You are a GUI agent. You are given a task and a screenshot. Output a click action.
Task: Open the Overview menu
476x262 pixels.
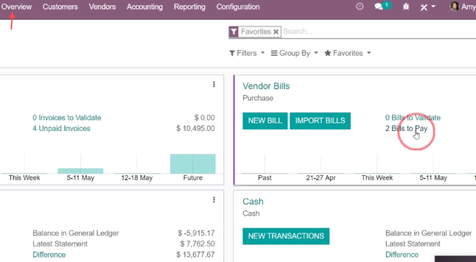16,6
